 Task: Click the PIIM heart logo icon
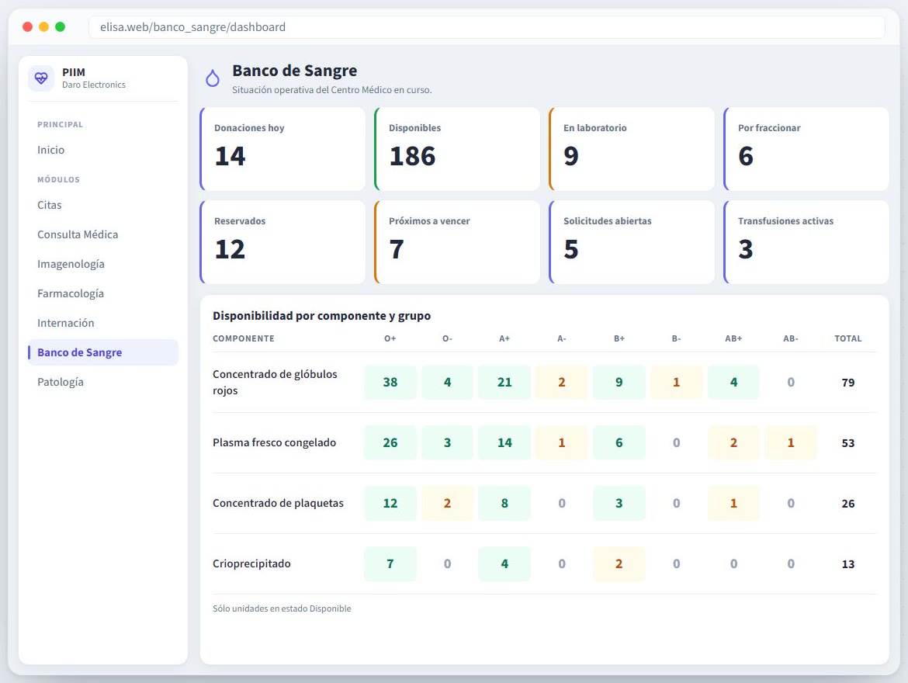click(x=41, y=78)
